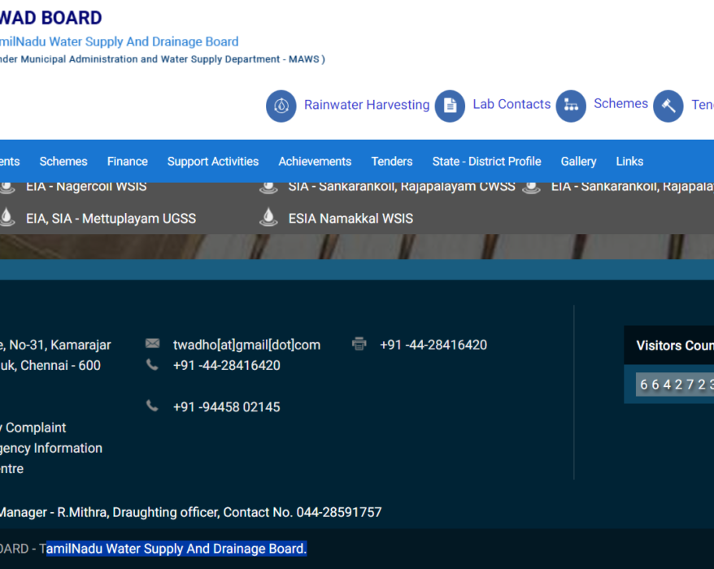Open the State - District Profile menu
This screenshot has height=569, width=714.
point(487,162)
